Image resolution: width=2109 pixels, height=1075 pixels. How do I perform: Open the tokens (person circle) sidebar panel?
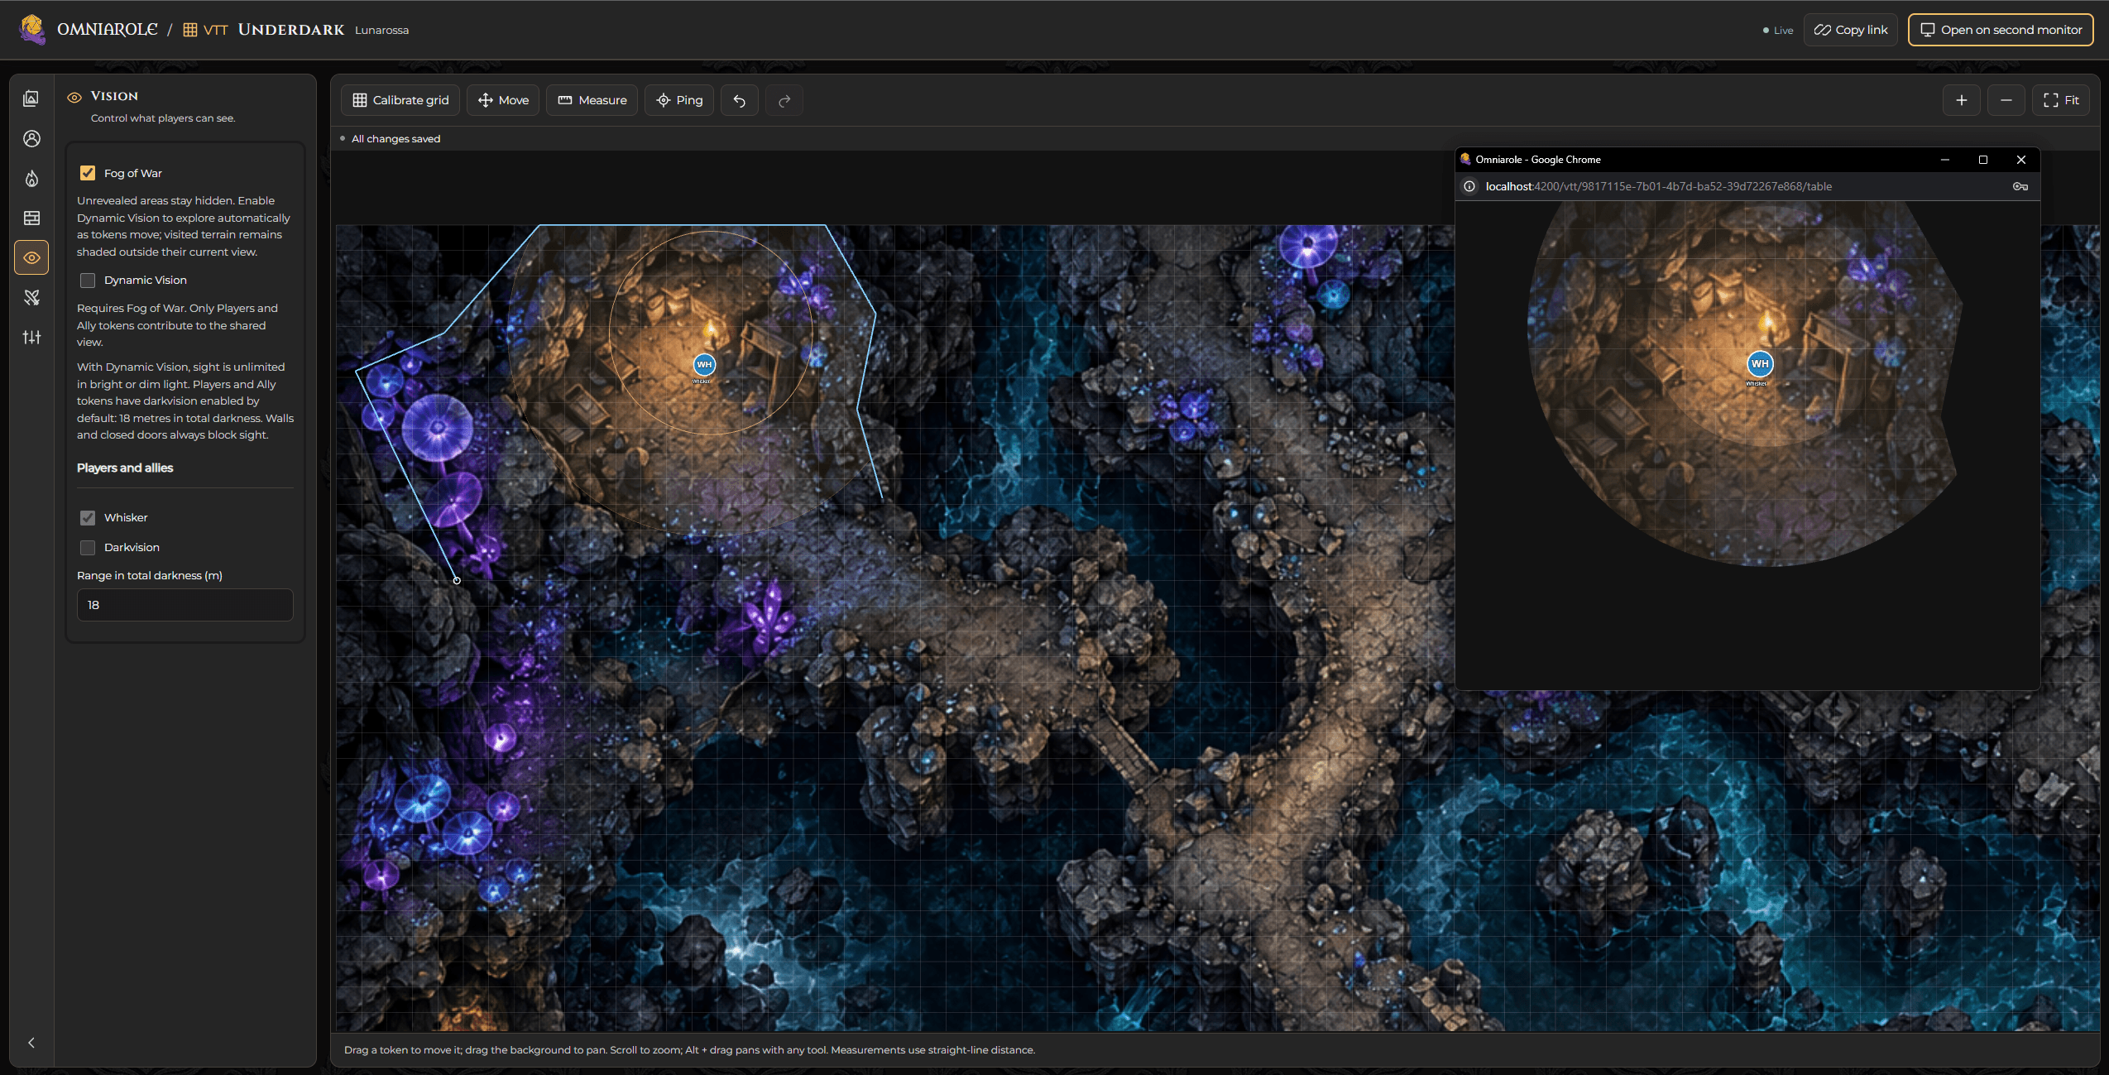[31, 138]
